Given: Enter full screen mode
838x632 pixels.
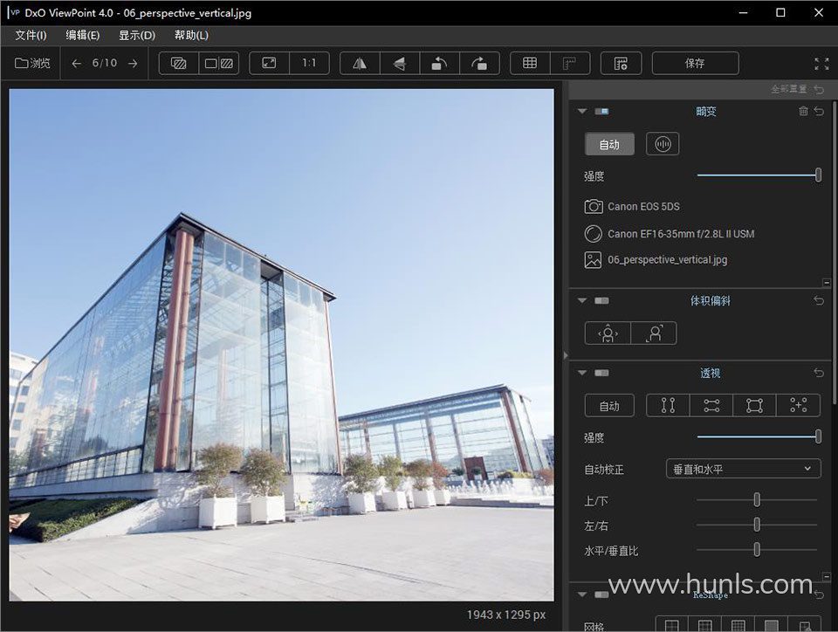Looking at the screenshot, I should point(821,64).
